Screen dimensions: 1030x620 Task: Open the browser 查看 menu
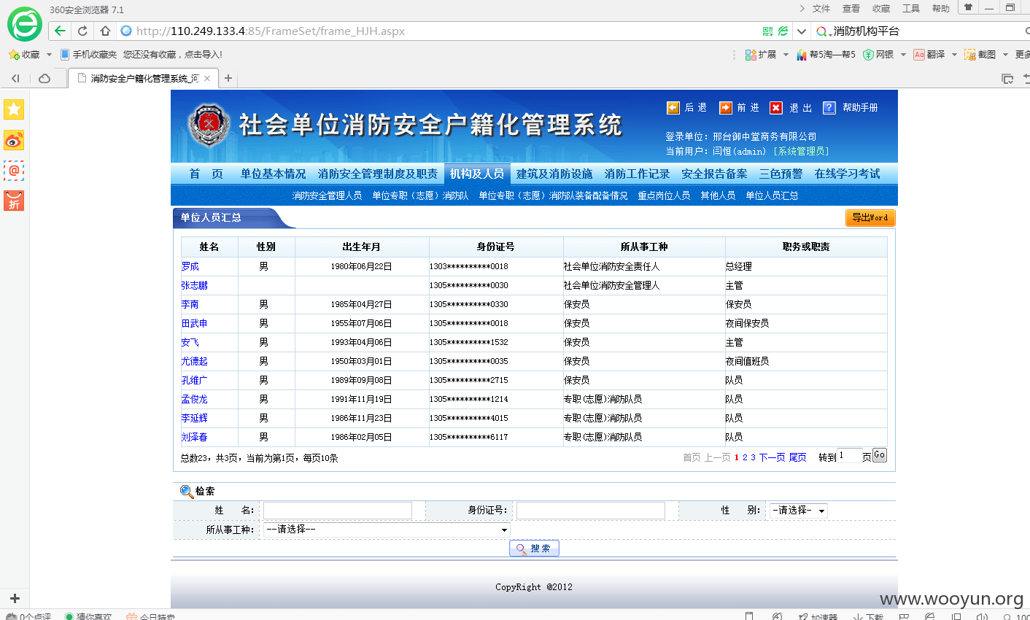851,9
